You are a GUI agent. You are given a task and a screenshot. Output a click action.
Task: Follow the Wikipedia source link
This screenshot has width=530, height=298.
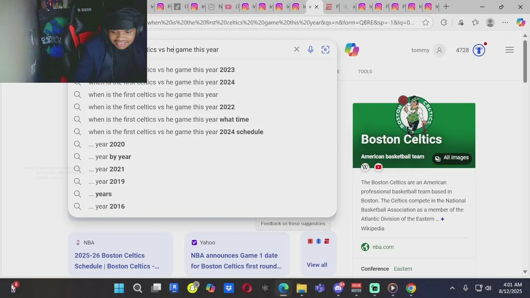[x=373, y=228]
